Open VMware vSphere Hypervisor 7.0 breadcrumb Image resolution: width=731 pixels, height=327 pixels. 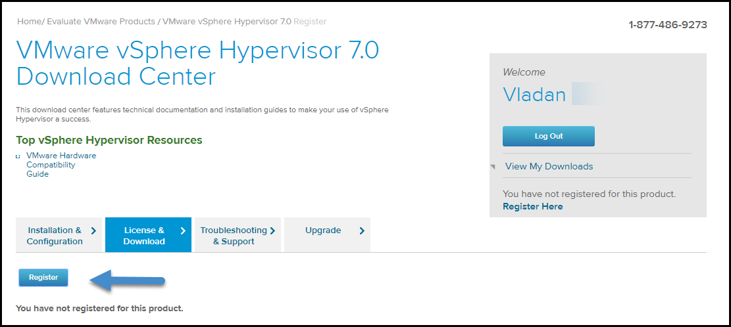pos(226,22)
